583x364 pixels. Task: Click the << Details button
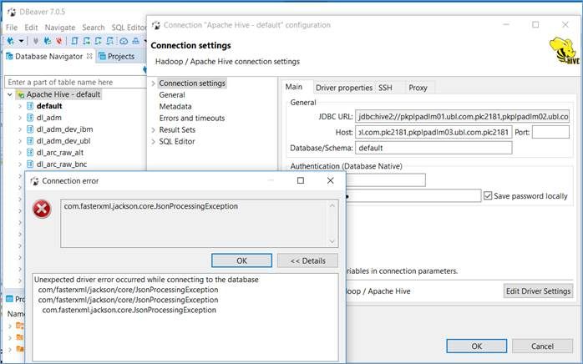tap(307, 260)
